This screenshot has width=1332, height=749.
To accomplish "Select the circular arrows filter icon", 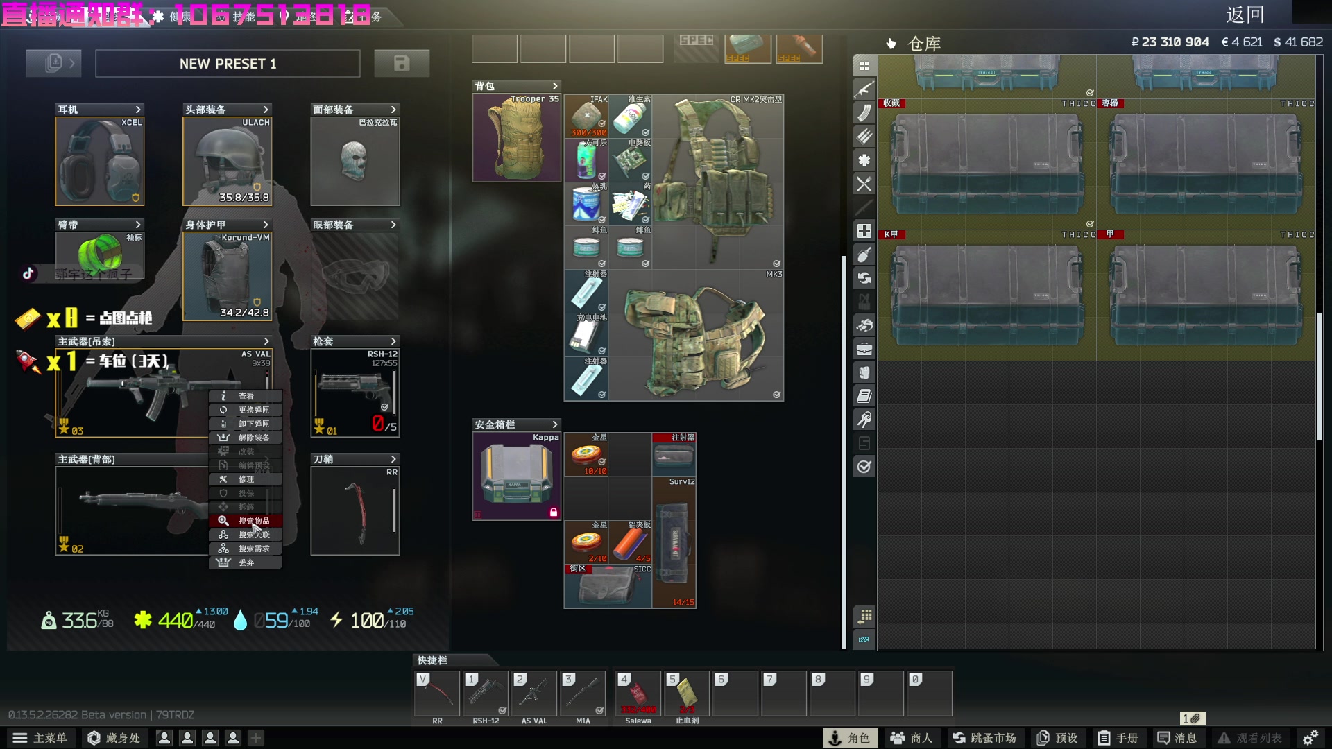I will [864, 278].
